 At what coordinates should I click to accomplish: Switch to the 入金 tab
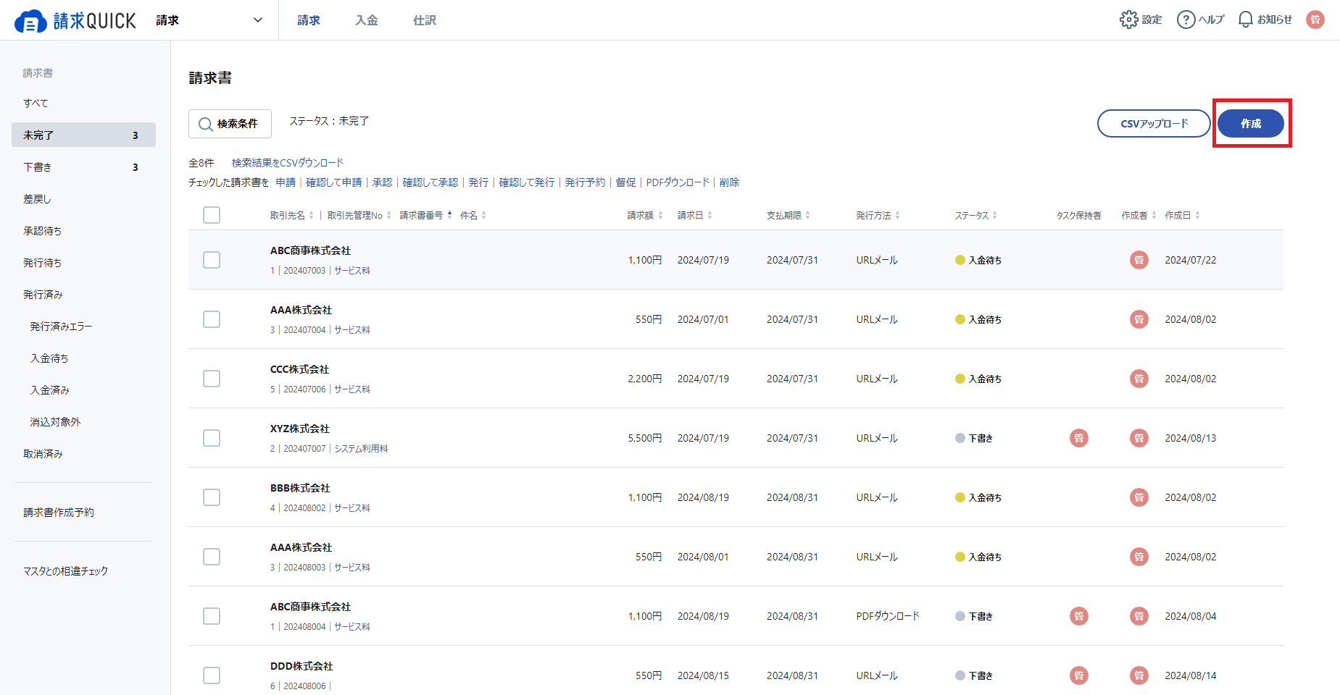pos(366,20)
